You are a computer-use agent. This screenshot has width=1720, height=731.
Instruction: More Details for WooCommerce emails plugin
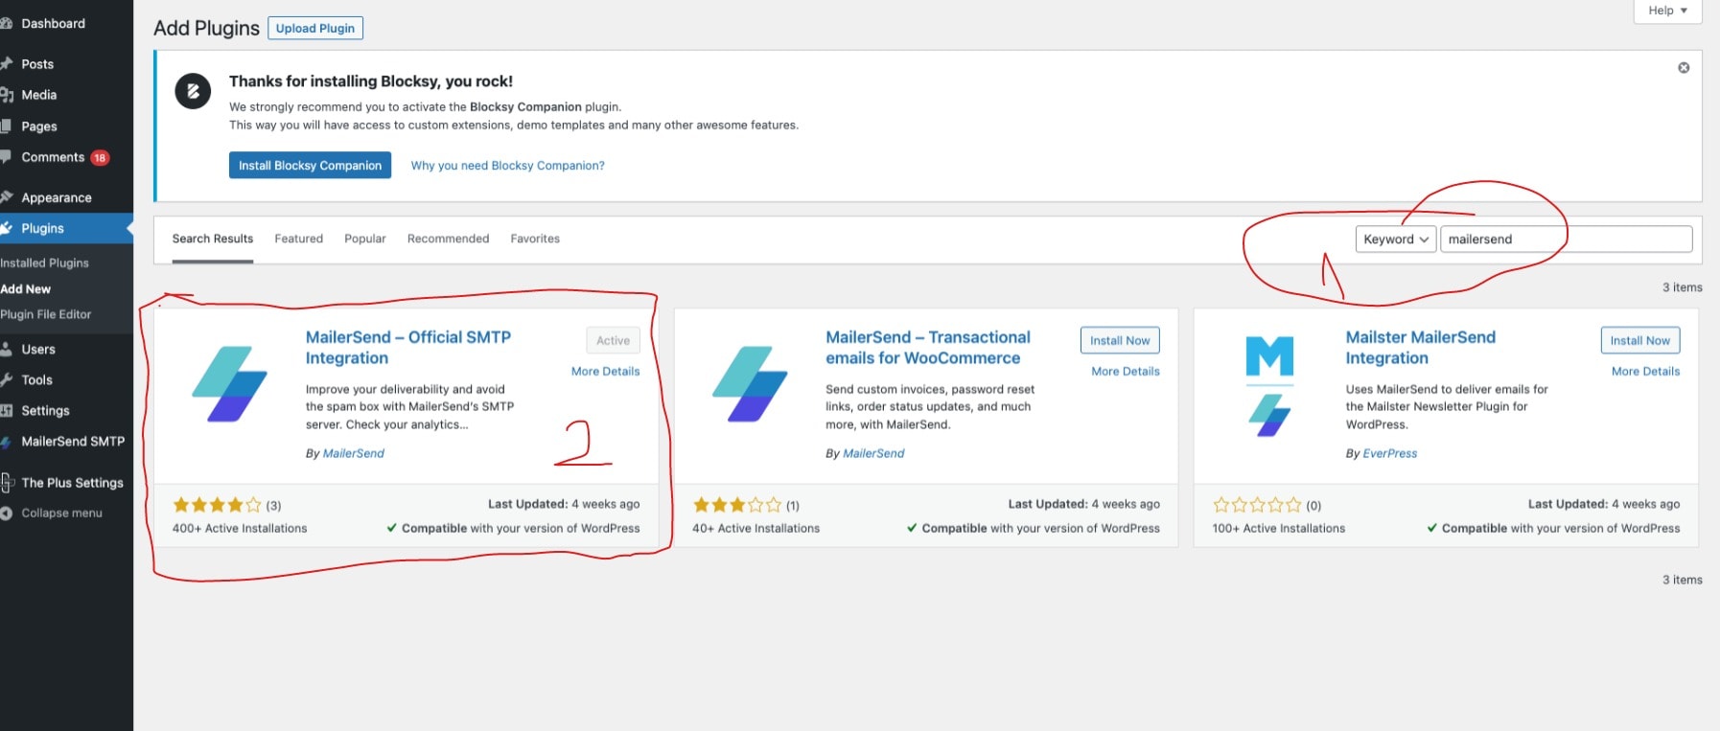[x=1126, y=372]
